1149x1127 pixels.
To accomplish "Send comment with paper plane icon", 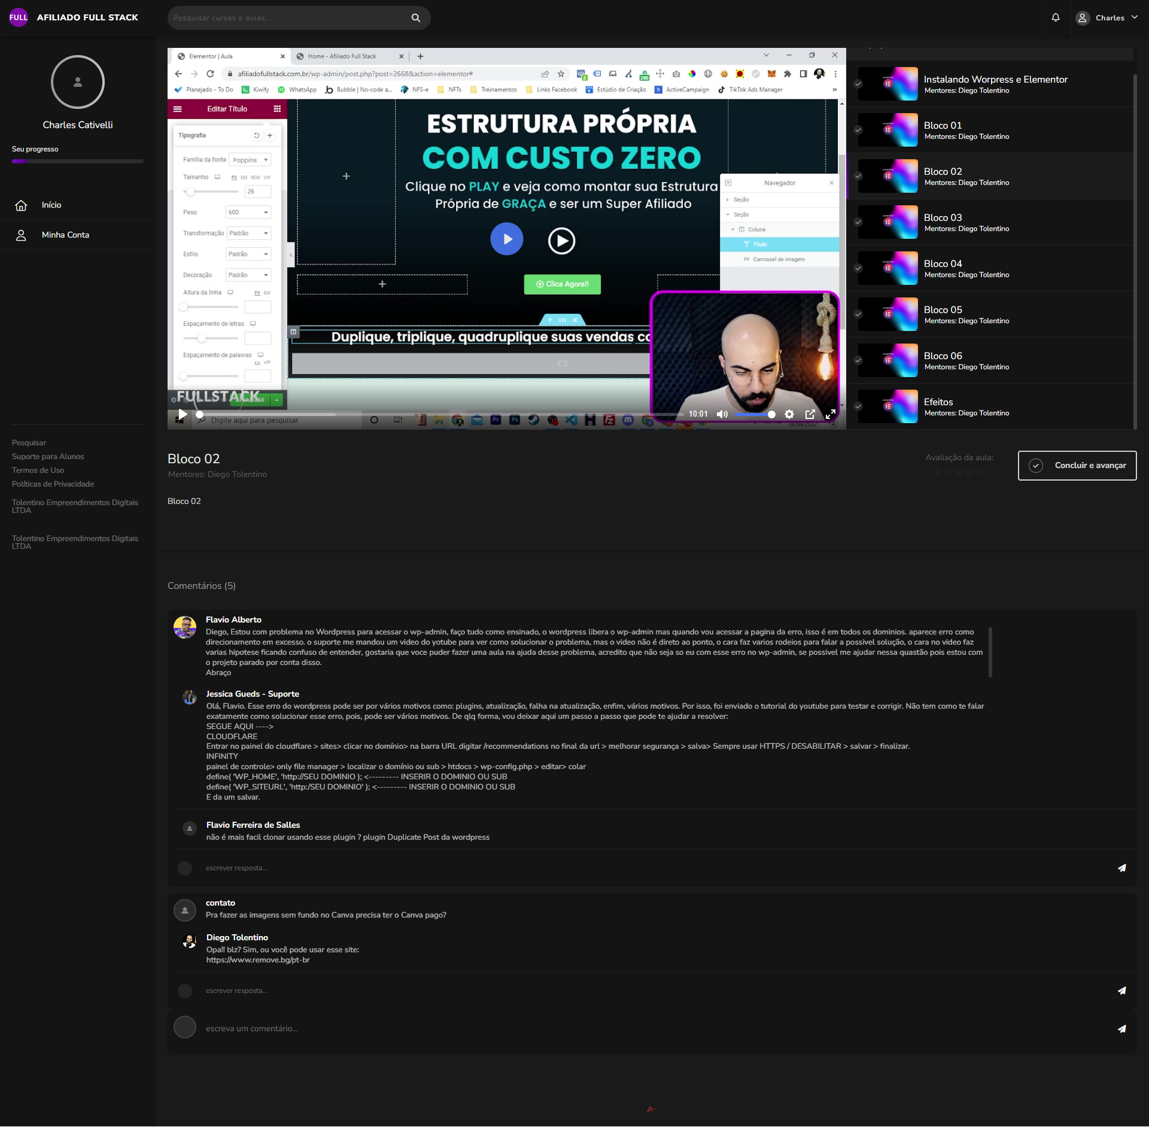I will (x=1122, y=1029).
